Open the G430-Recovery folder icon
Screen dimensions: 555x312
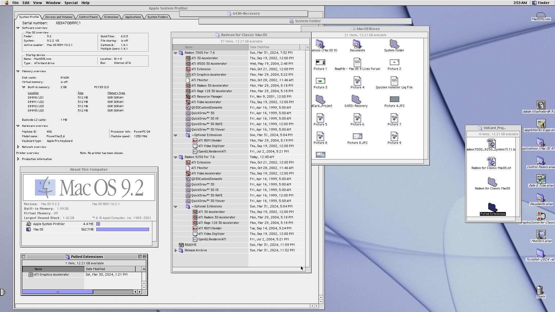[356, 100]
